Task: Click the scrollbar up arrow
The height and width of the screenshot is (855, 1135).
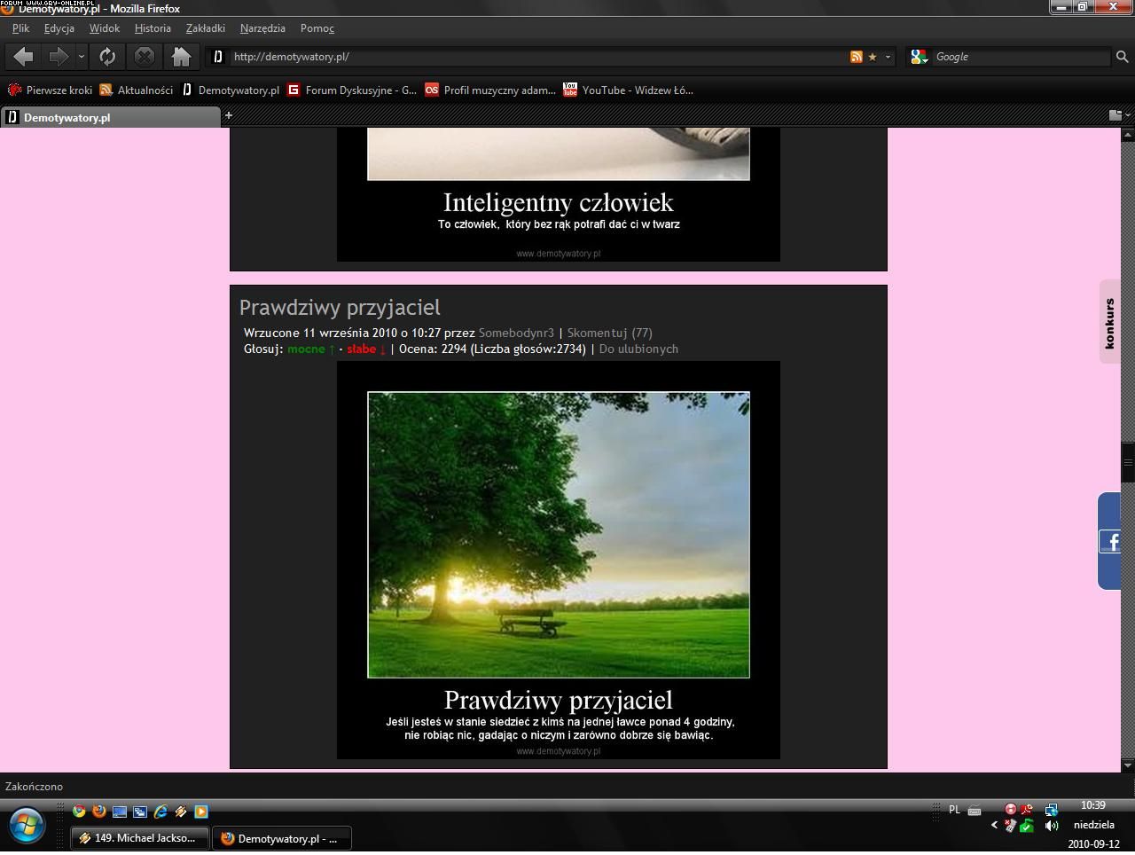Action: tap(1128, 135)
